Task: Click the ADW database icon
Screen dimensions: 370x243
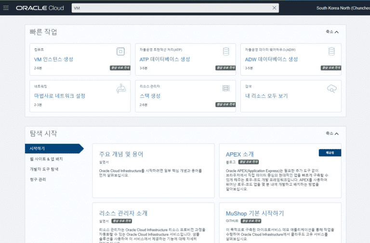Action: point(331,51)
